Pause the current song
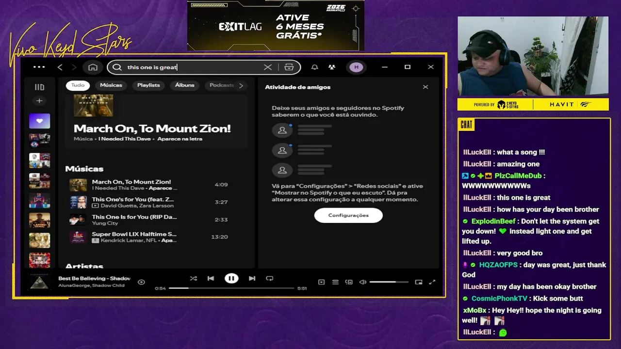Viewport: 621px width, 349px height. (x=231, y=278)
